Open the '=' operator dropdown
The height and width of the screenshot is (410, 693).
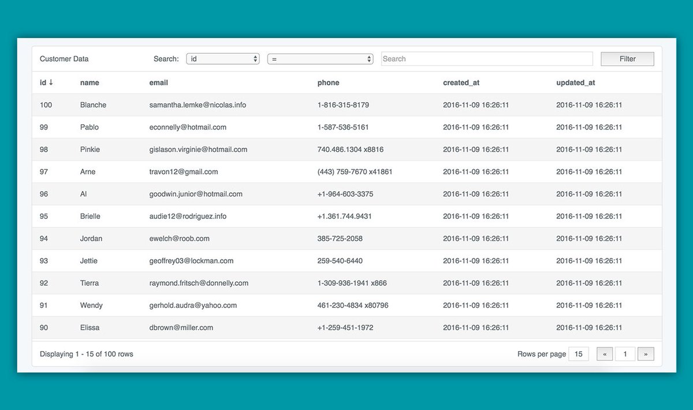pyautogui.click(x=321, y=59)
